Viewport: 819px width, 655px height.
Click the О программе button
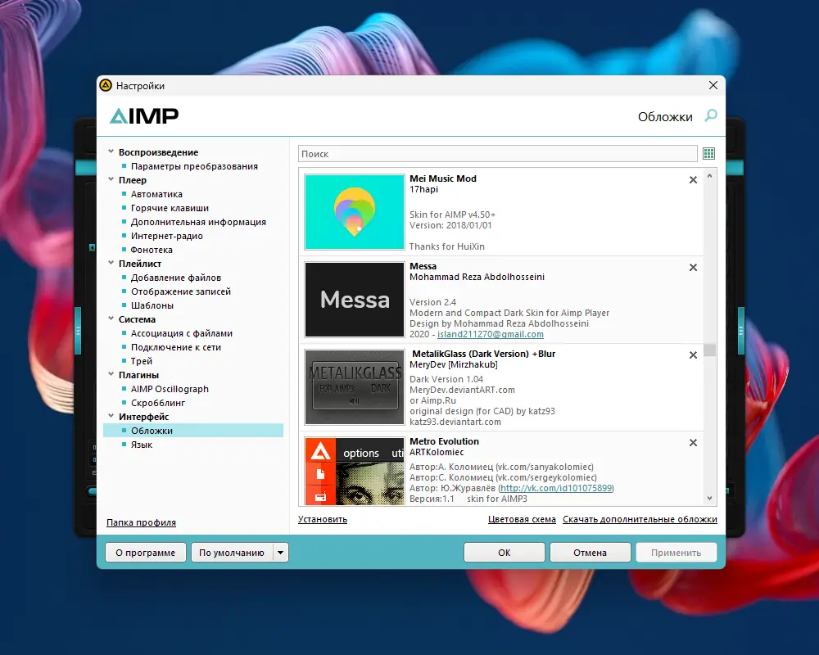coord(145,553)
